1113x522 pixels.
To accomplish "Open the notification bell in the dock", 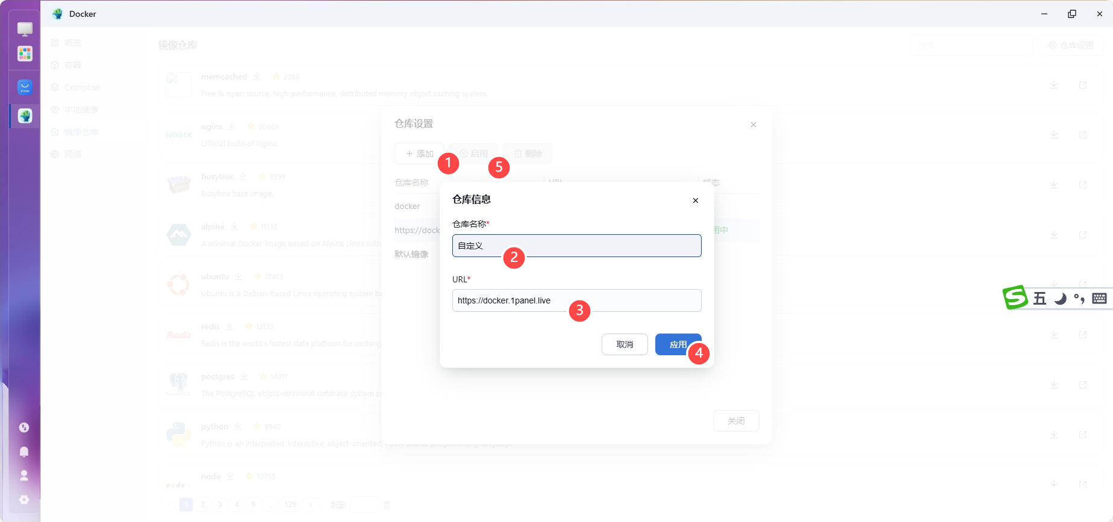I will [x=24, y=452].
